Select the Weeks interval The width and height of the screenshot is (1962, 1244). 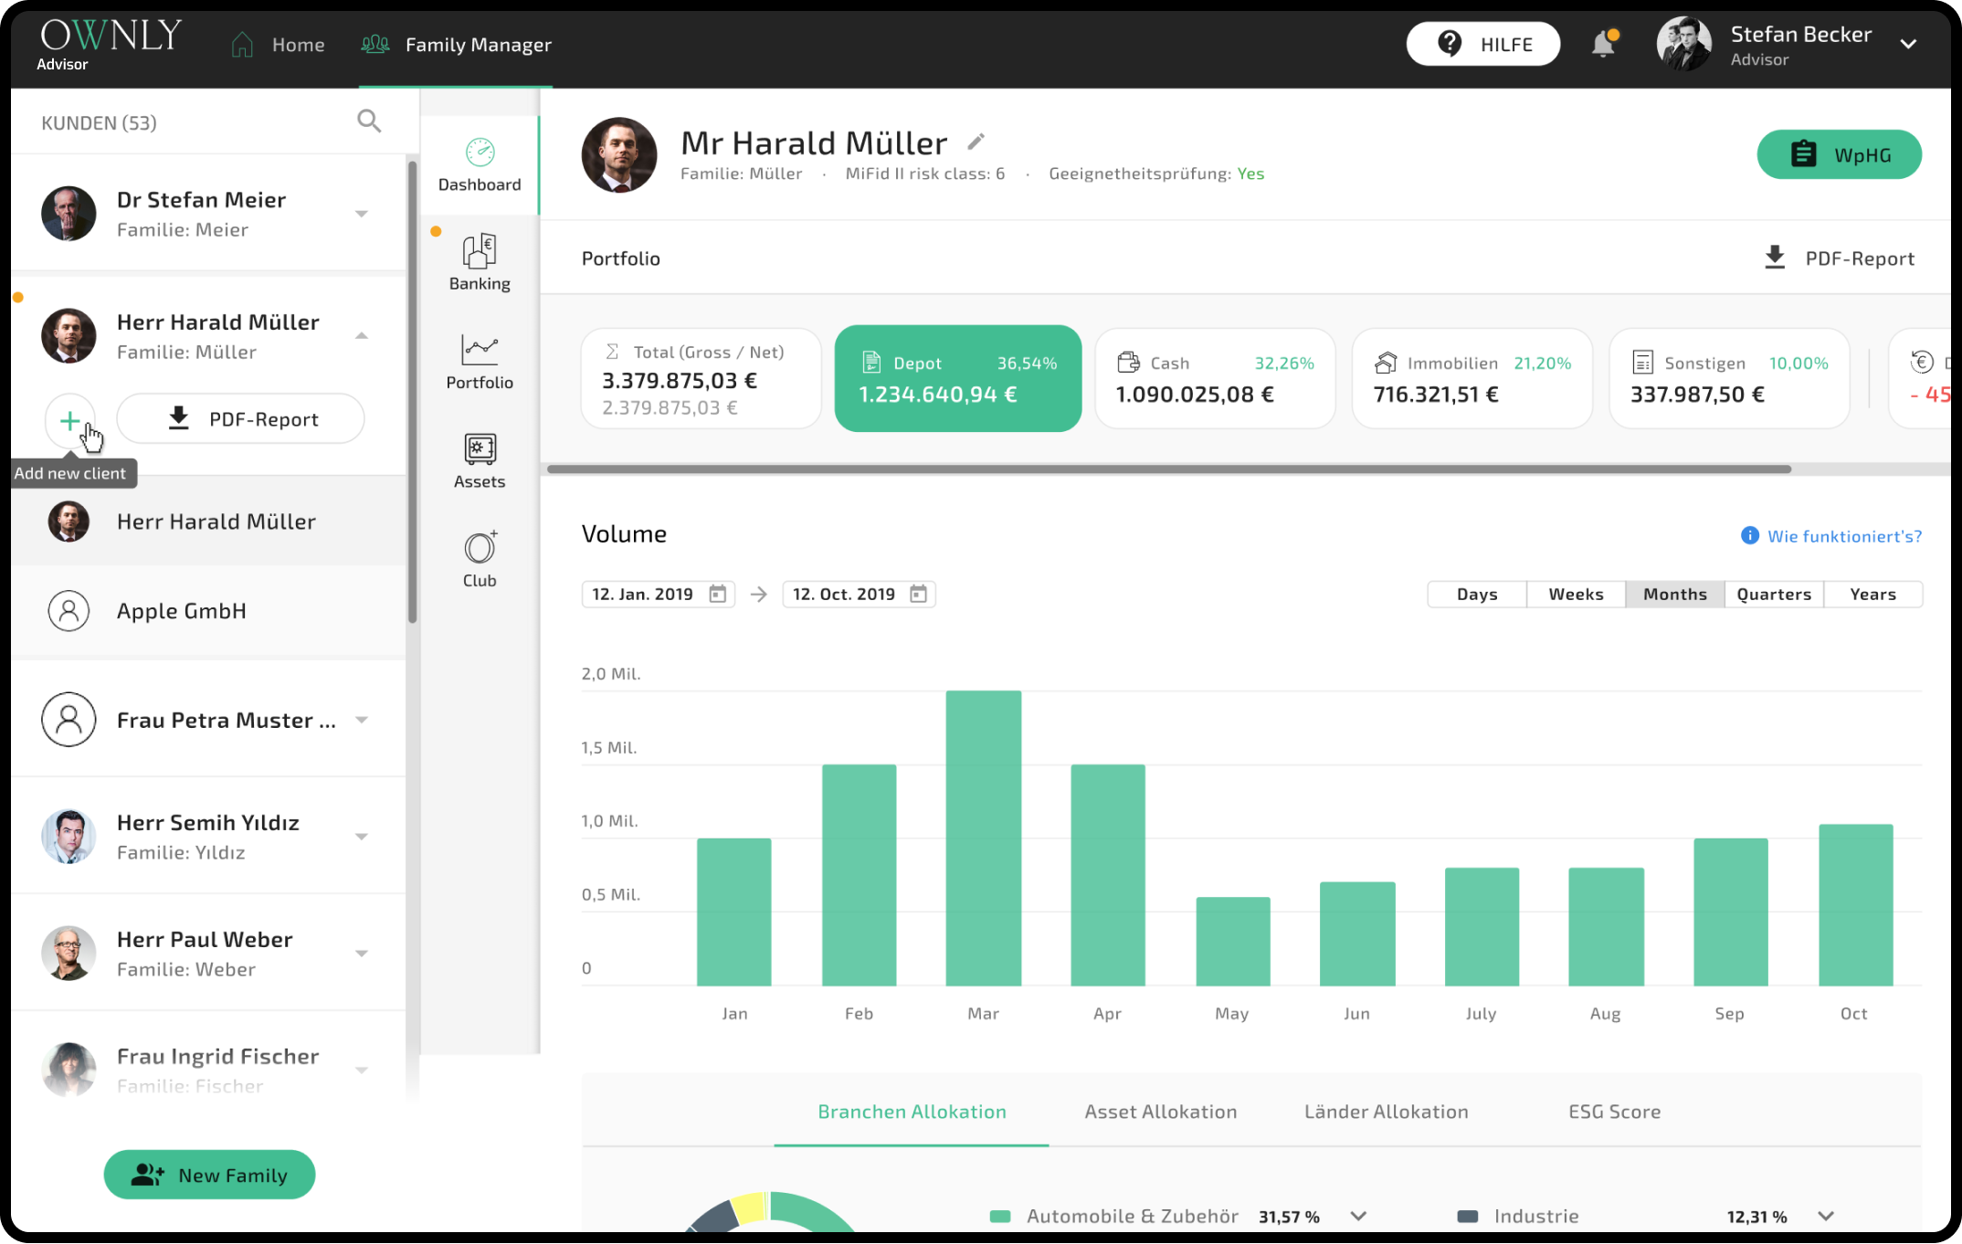tap(1576, 594)
